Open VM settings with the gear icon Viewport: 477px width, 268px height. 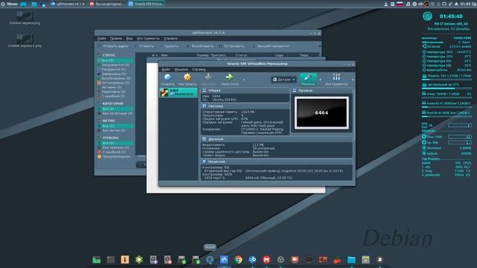pyautogui.click(x=187, y=77)
